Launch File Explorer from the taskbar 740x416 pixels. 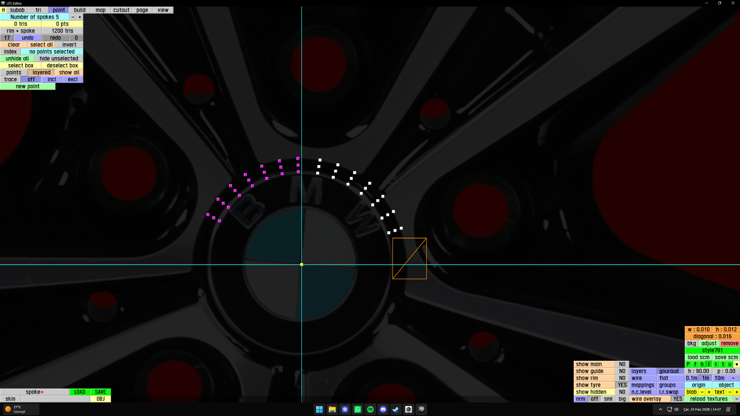tap(332, 409)
